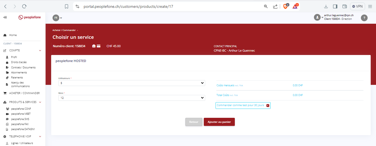Click CPNE-BC - Arthur Le Guennec contact
Viewport: 376px width, 146px height.
pyautogui.click(x=234, y=51)
